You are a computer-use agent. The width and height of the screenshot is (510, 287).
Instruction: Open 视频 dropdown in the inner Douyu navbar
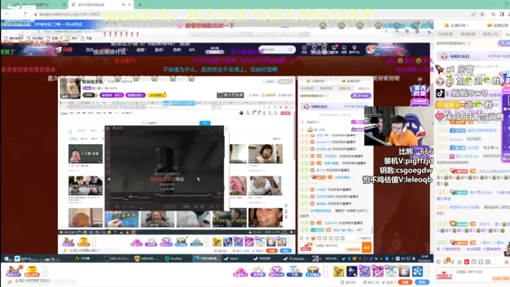[x=141, y=50]
